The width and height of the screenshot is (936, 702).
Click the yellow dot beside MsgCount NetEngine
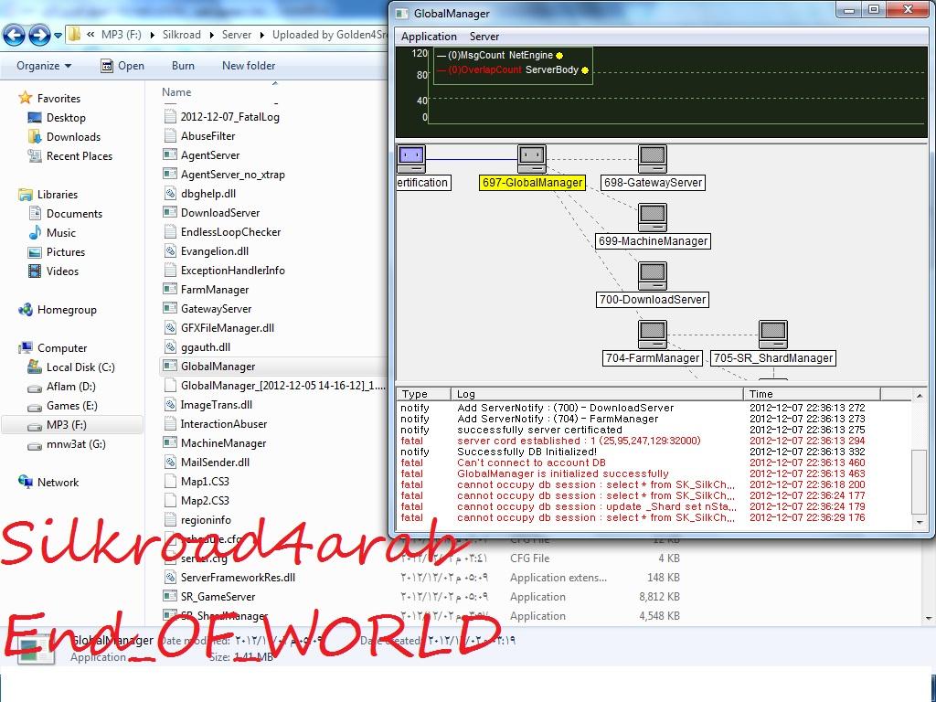point(559,56)
